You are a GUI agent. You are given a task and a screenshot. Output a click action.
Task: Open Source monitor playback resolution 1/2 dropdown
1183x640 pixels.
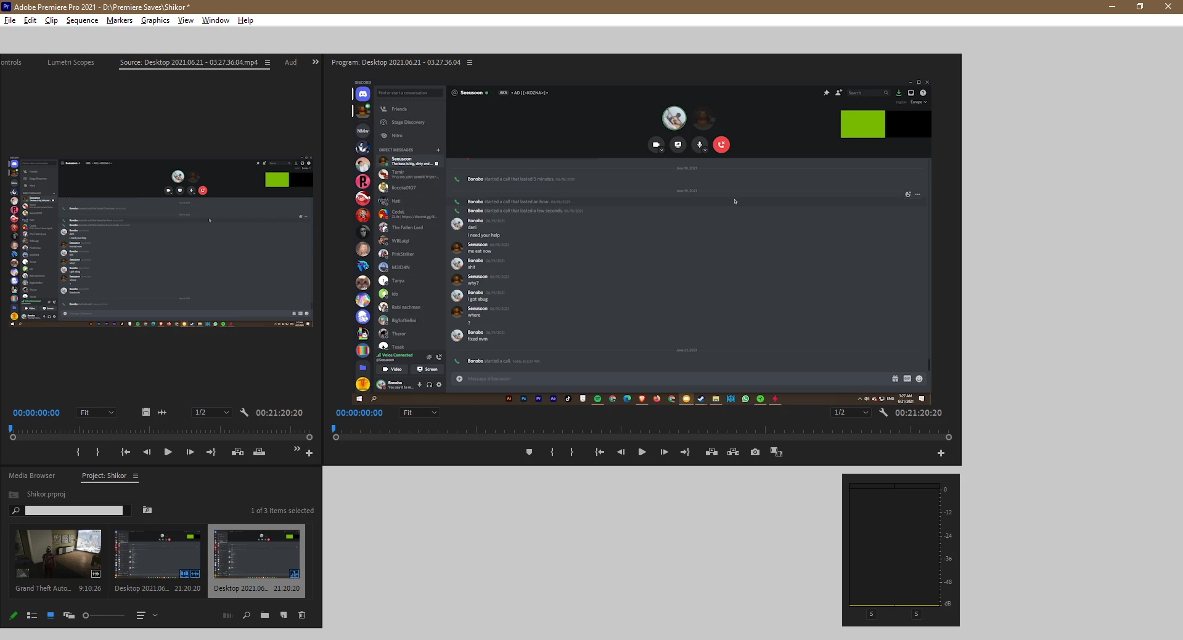point(211,413)
